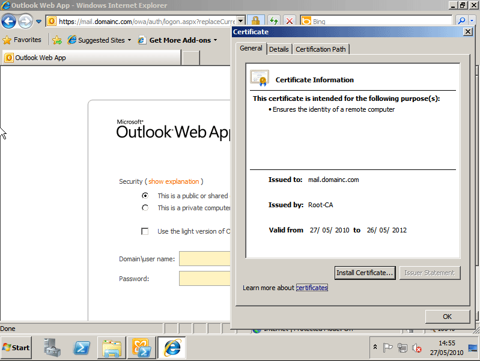The height and width of the screenshot is (361, 480).
Task: Click the search magnifier button
Action: (461, 21)
